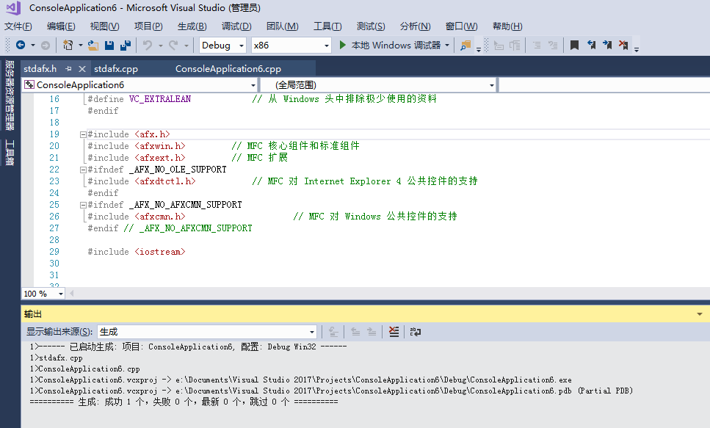Open the 服务器资源管理器 side panel

coord(10,95)
